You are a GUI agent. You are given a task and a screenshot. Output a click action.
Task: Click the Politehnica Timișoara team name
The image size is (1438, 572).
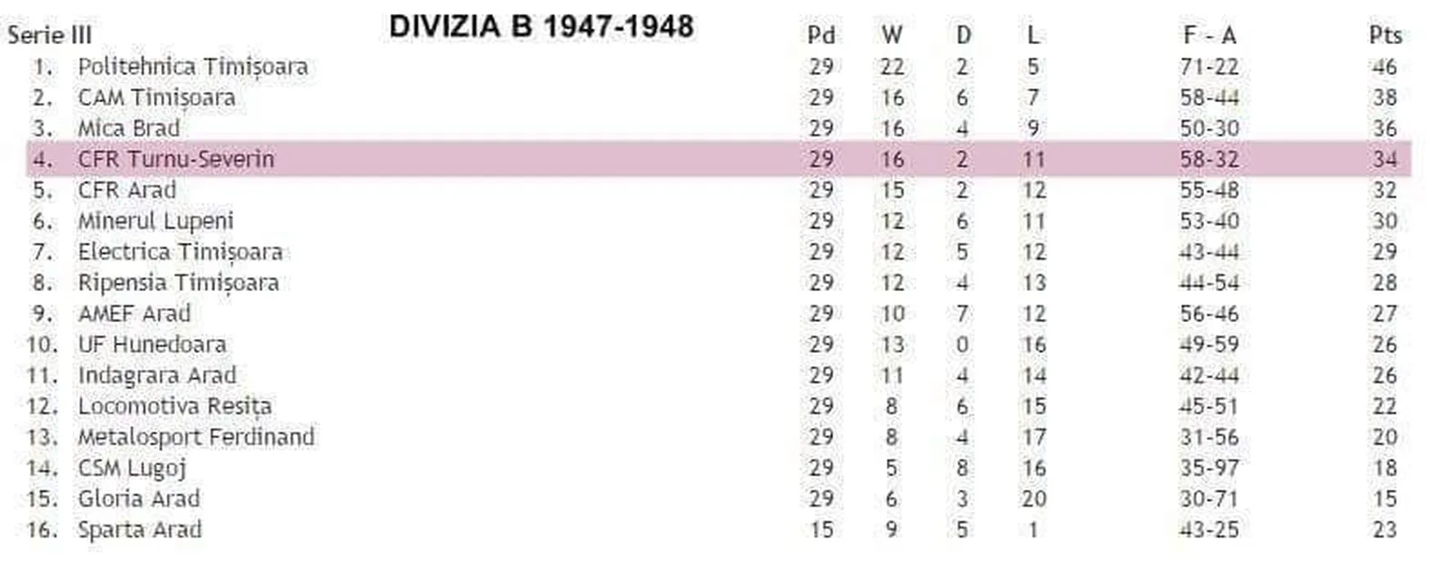(x=193, y=67)
